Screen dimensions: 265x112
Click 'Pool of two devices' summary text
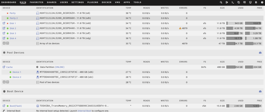tap(49, 82)
